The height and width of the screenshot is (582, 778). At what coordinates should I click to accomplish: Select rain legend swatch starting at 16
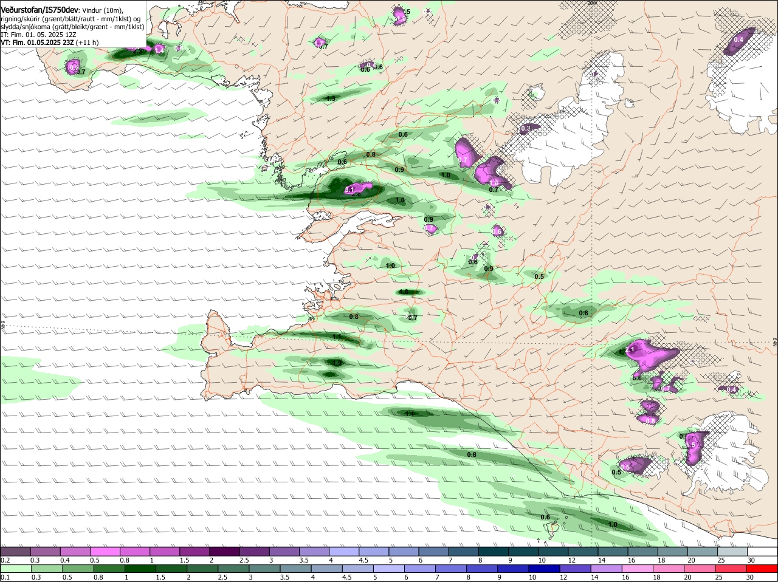pyautogui.click(x=638, y=569)
